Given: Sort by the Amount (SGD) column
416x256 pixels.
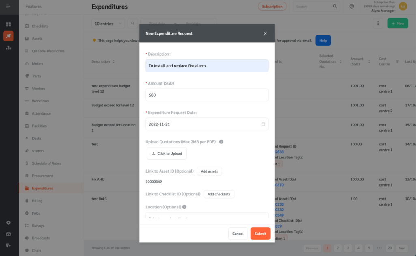Looking at the screenshot, I should (x=369, y=61).
